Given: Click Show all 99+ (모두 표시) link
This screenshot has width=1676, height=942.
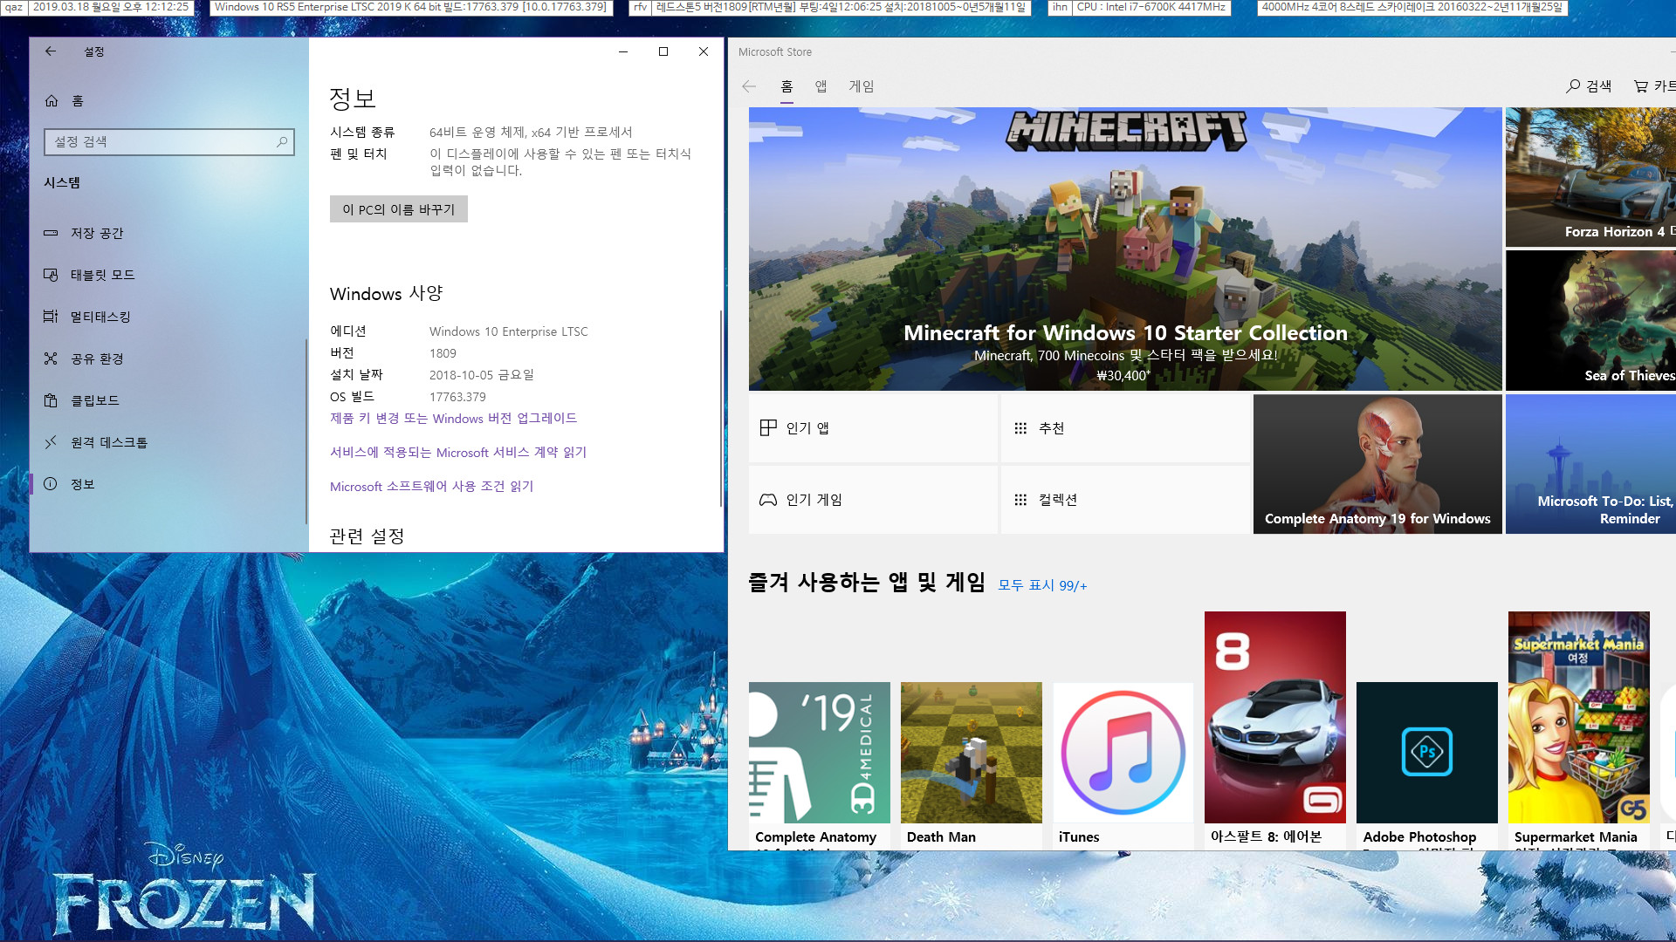Looking at the screenshot, I should [1042, 585].
